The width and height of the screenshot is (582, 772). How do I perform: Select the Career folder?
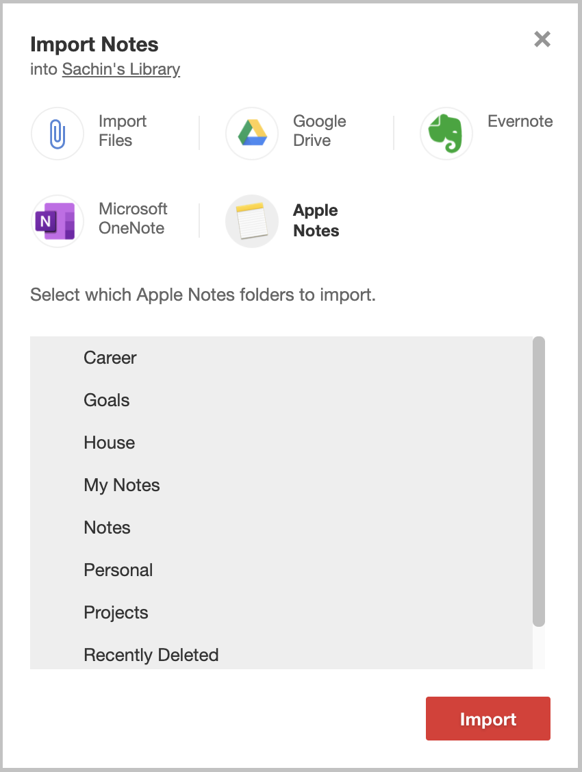point(110,358)
